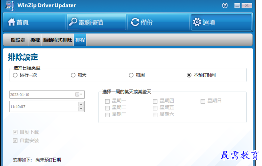Switch to 一般設定 sub-tab
This screenshot has height=166, width=262.
16,40
